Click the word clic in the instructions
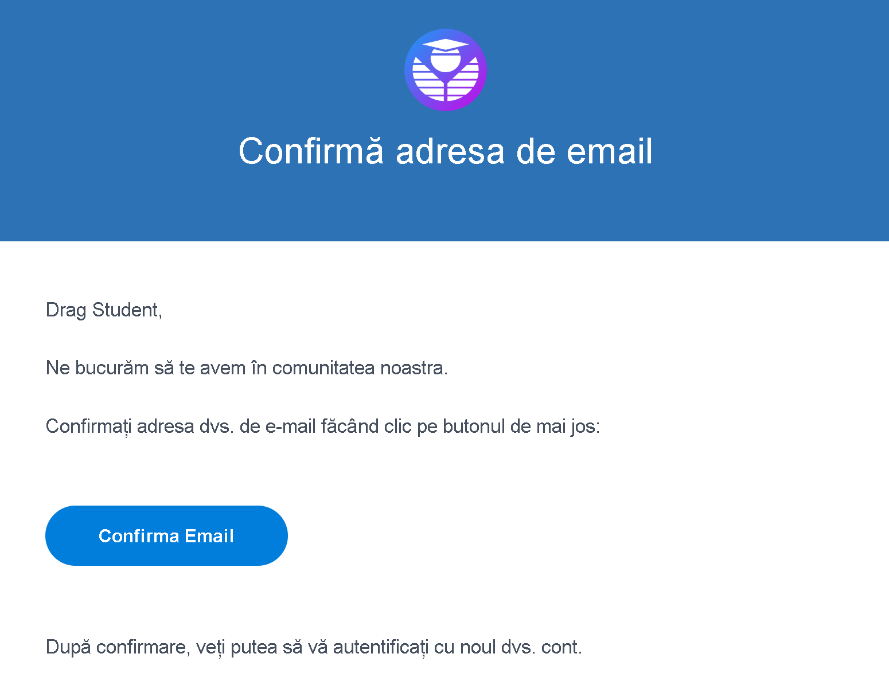This screenshot has width=889, height=677. (398, 426)
